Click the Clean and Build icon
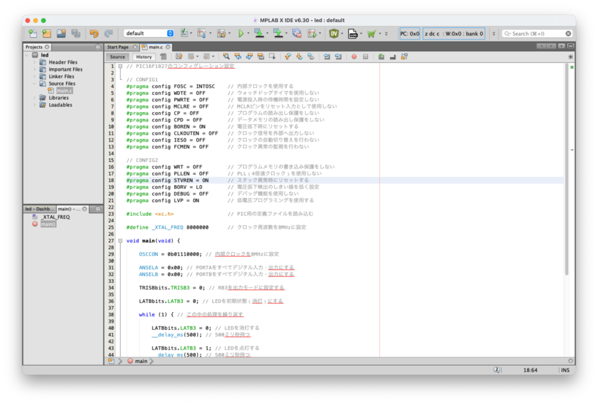Image resolution: width=598 pixels, height=404 pixels. pos(221,33)
